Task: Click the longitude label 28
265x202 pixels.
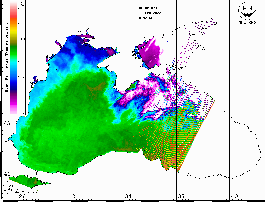Action: pyautogui.click(x=22, y=196)
